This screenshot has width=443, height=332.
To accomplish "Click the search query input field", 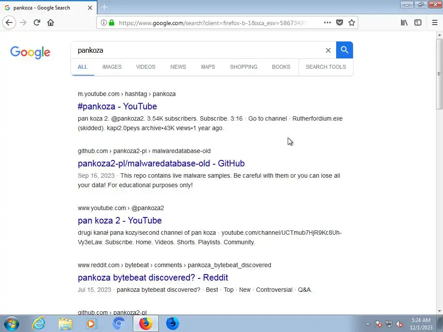I will pos(198,50).
